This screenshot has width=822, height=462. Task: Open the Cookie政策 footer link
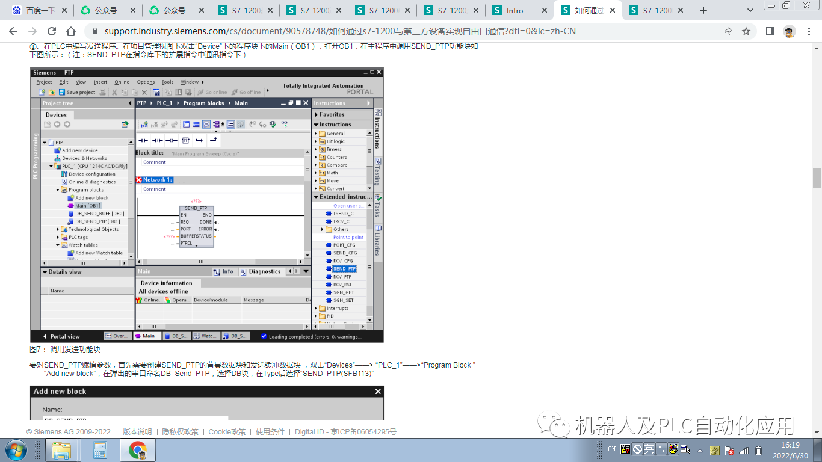pyautogui.click(x=227, y=432)
